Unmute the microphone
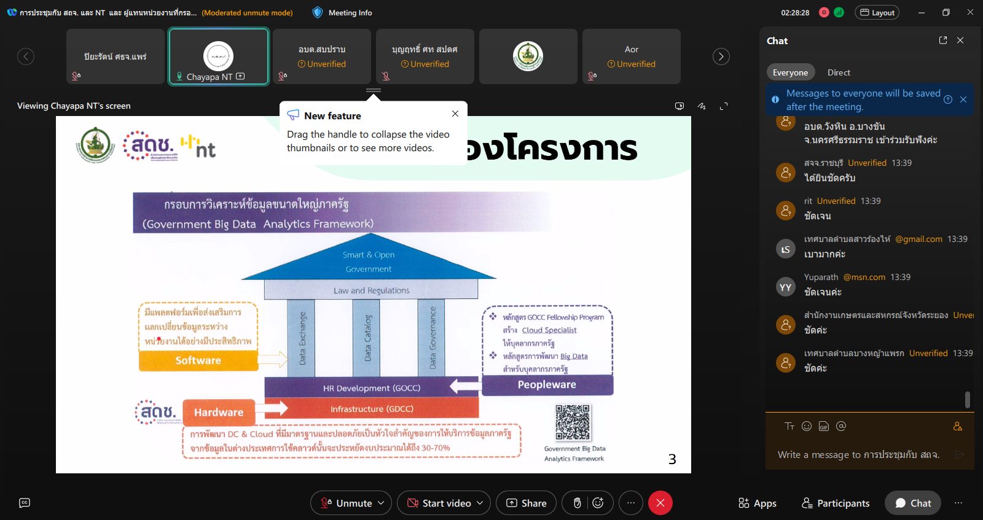Screen dimensions: 983x520 tap(347, 503)
